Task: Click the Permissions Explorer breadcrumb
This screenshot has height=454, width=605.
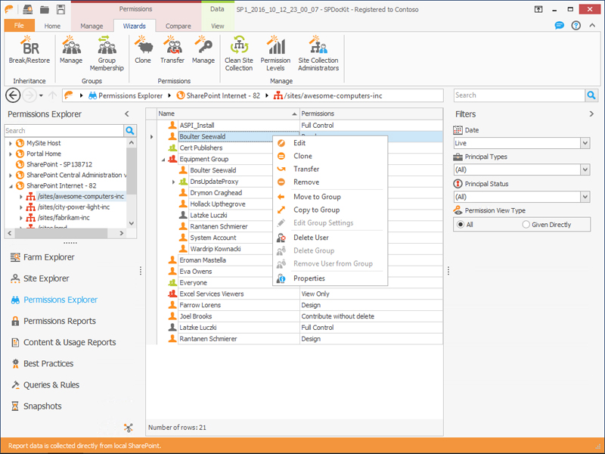Action: (126, 95)
